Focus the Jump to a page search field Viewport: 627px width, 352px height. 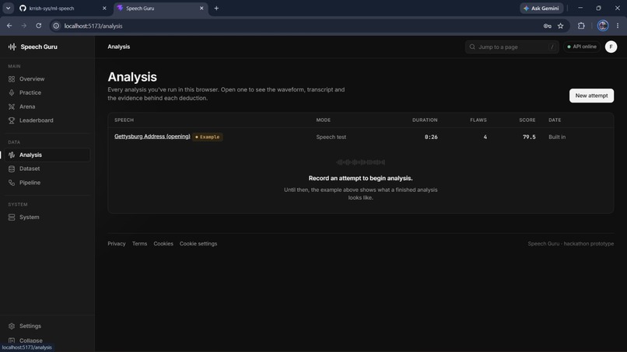[511, 47]
